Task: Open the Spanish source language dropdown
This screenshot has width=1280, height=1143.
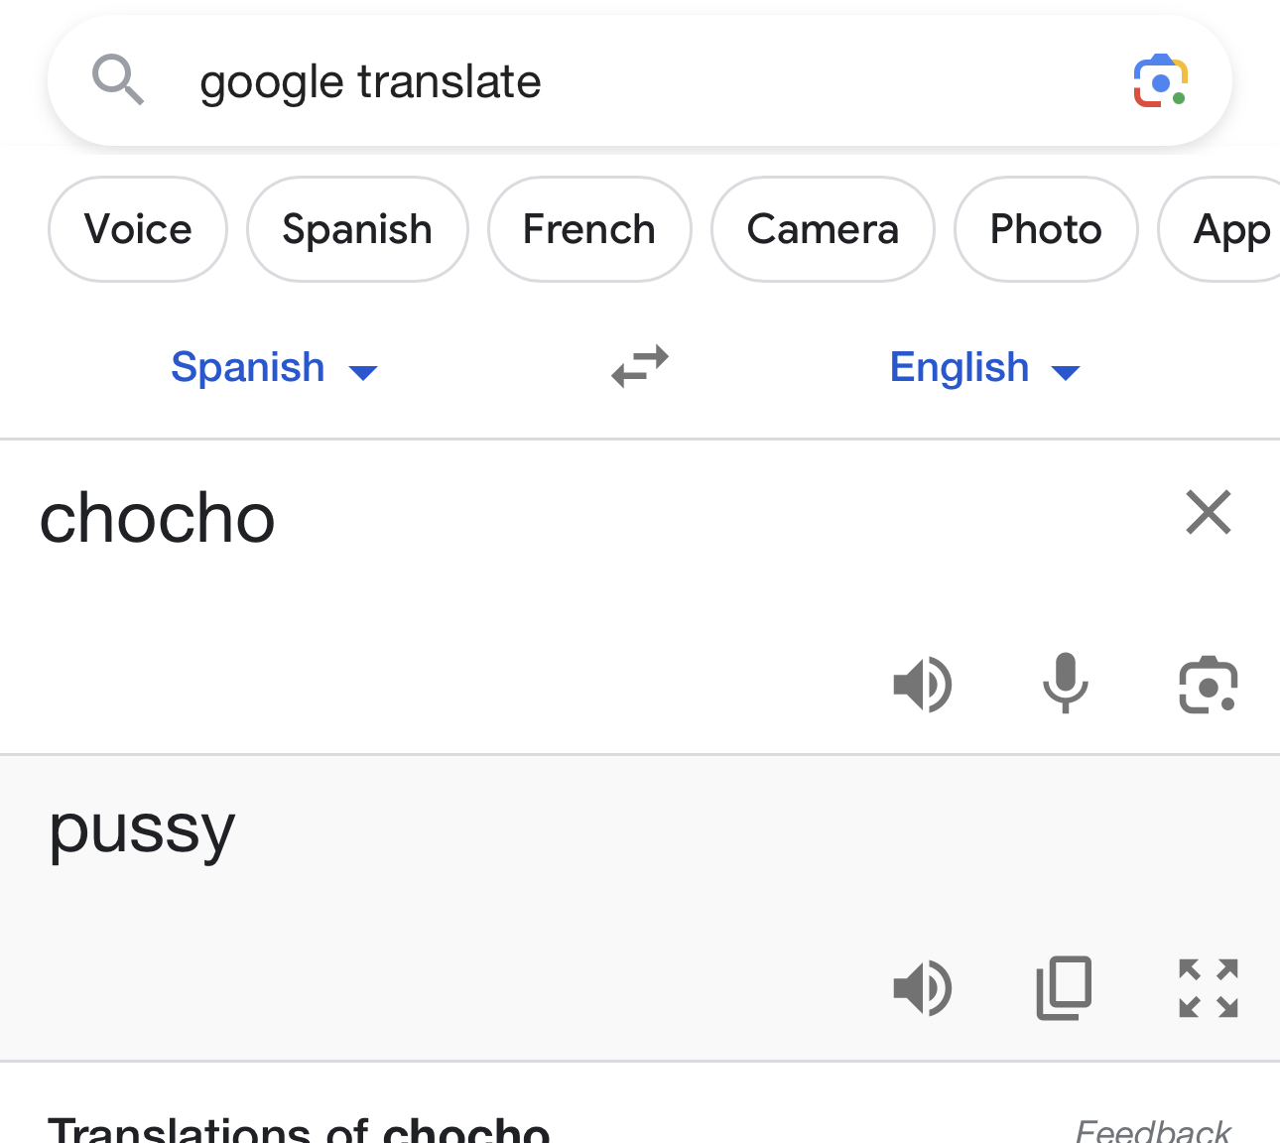Action: click(x=274, y=368)
